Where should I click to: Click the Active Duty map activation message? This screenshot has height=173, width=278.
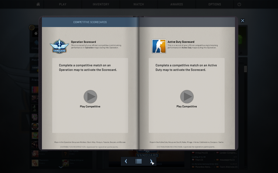(x=186, y=67)
